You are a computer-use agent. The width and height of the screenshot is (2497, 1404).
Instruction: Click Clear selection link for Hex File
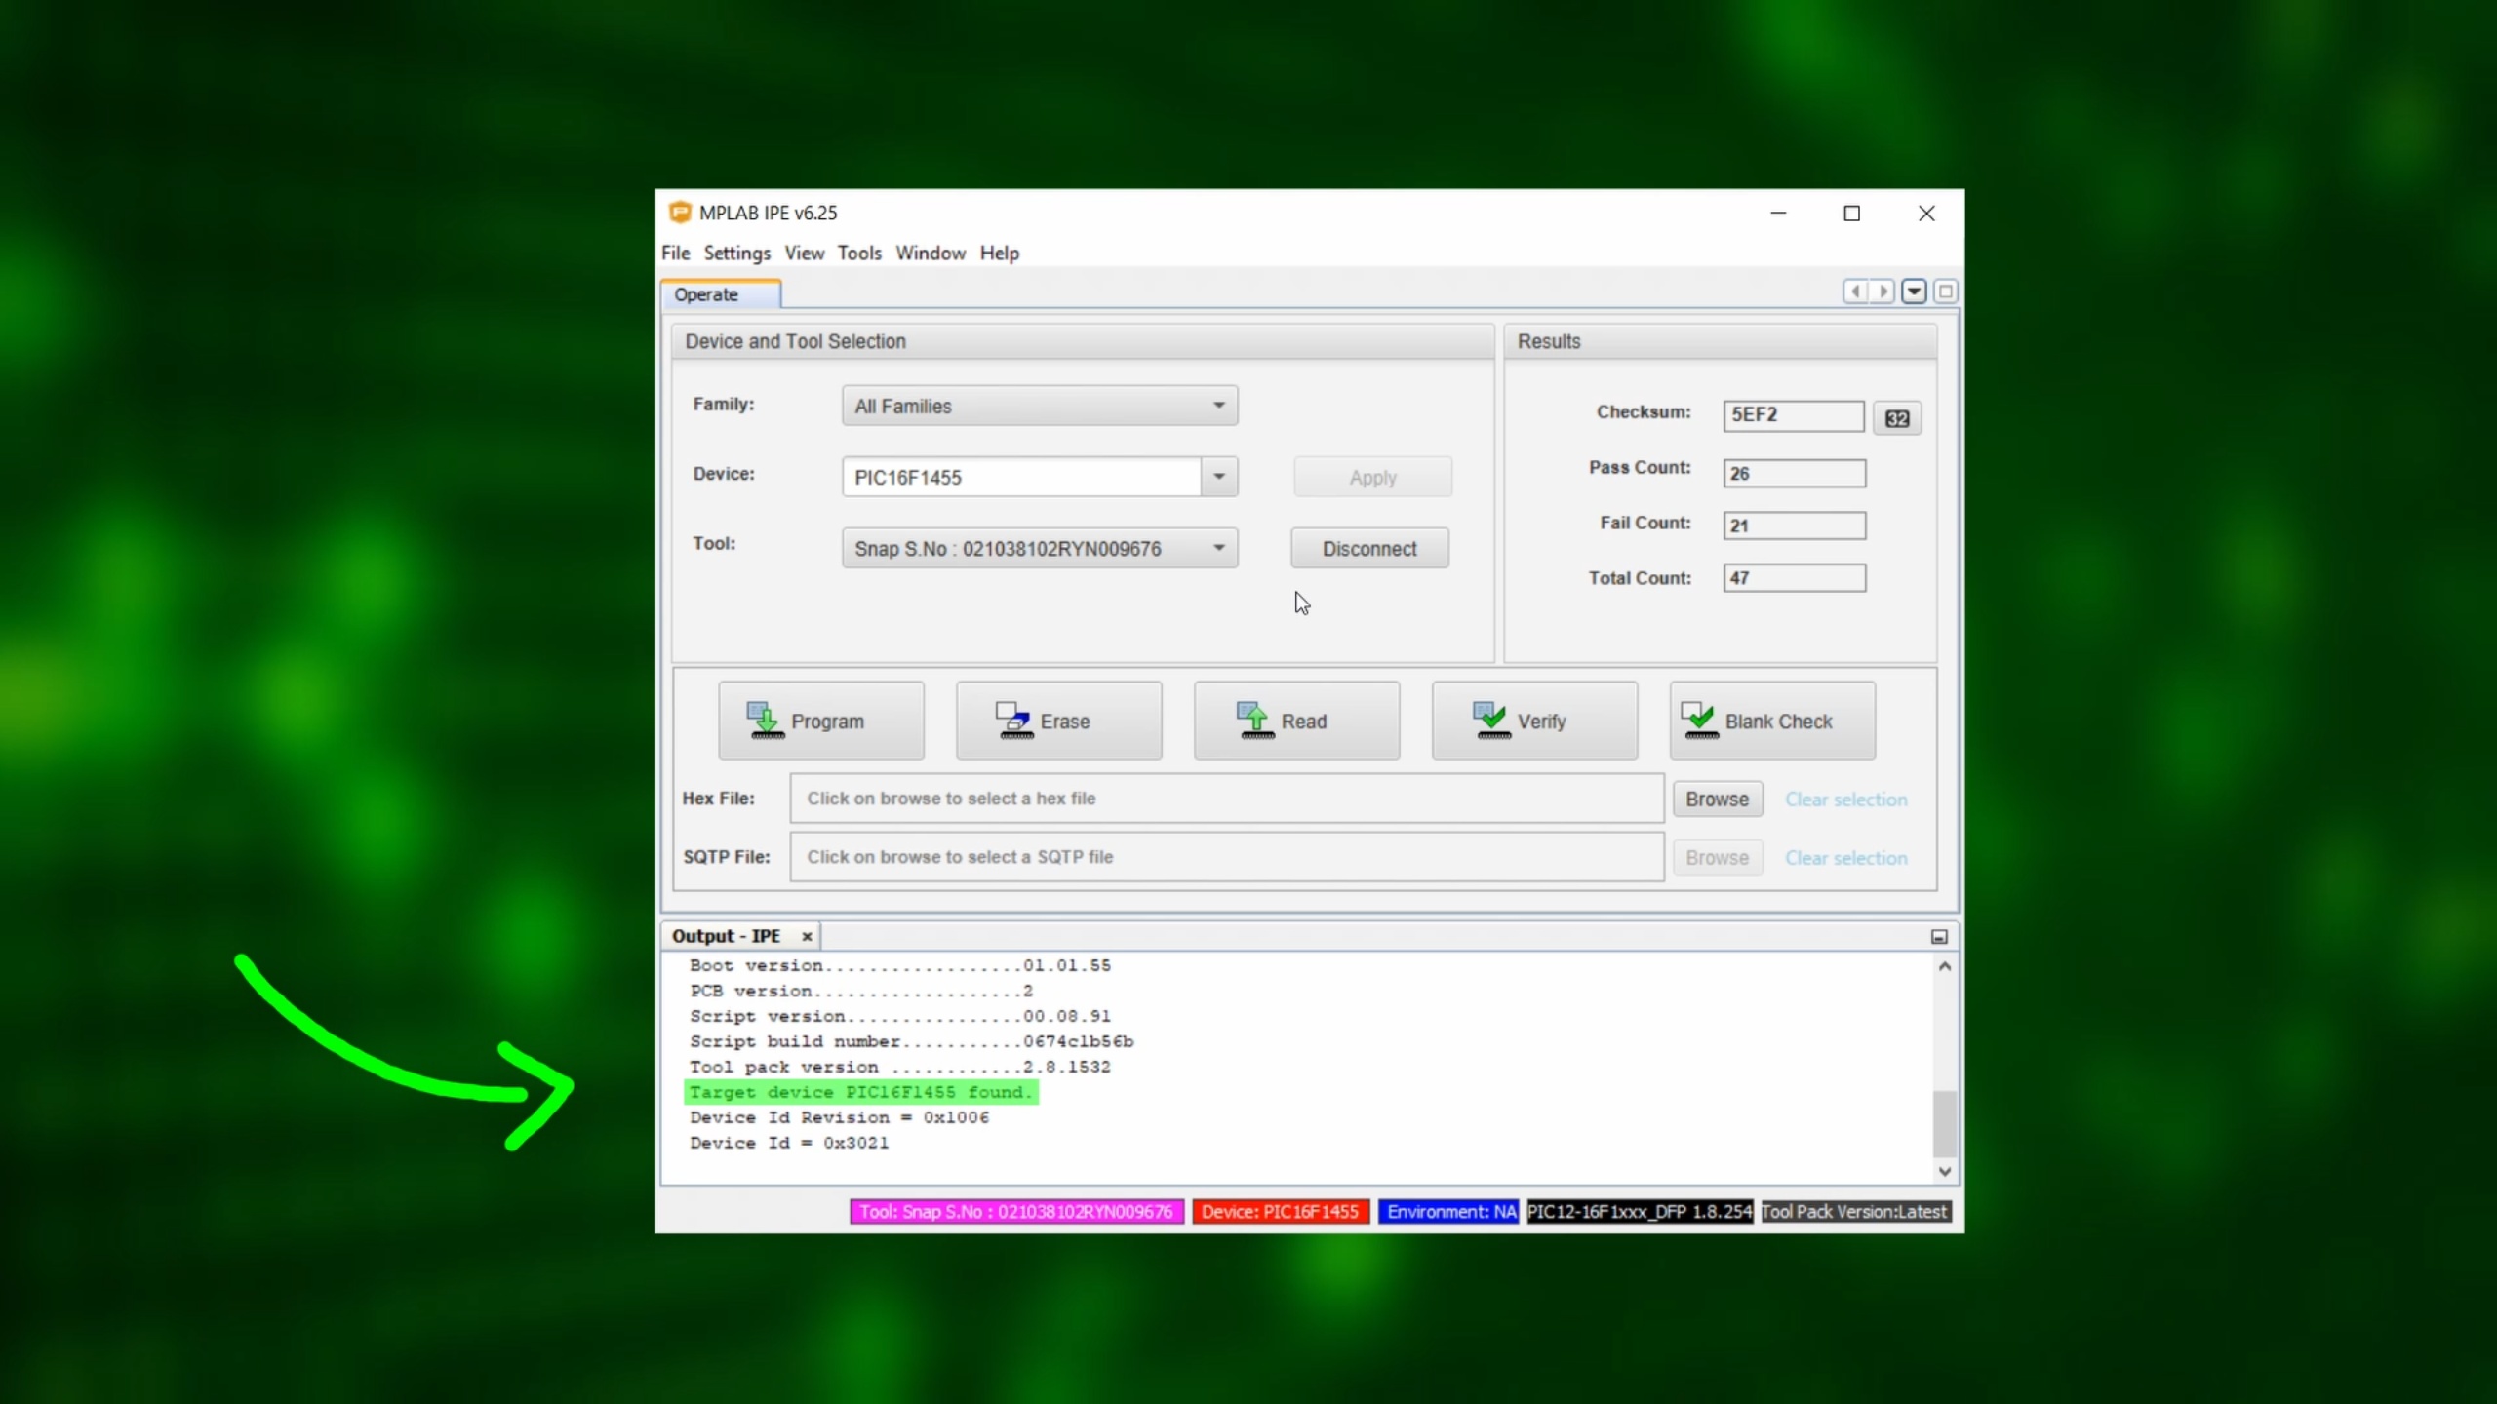click(x=1845, y=799)
